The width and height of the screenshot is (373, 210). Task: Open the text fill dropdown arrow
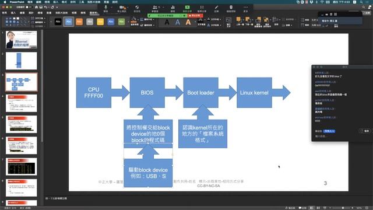(x=205, y=20)
